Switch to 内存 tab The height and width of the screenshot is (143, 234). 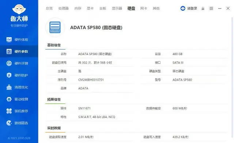78,8
